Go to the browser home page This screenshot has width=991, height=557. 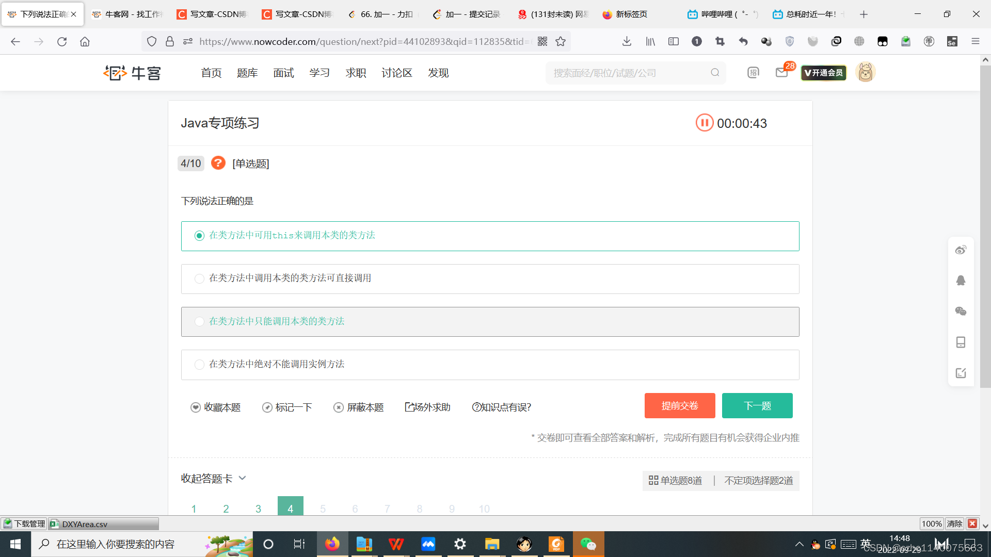coord(85,41)
